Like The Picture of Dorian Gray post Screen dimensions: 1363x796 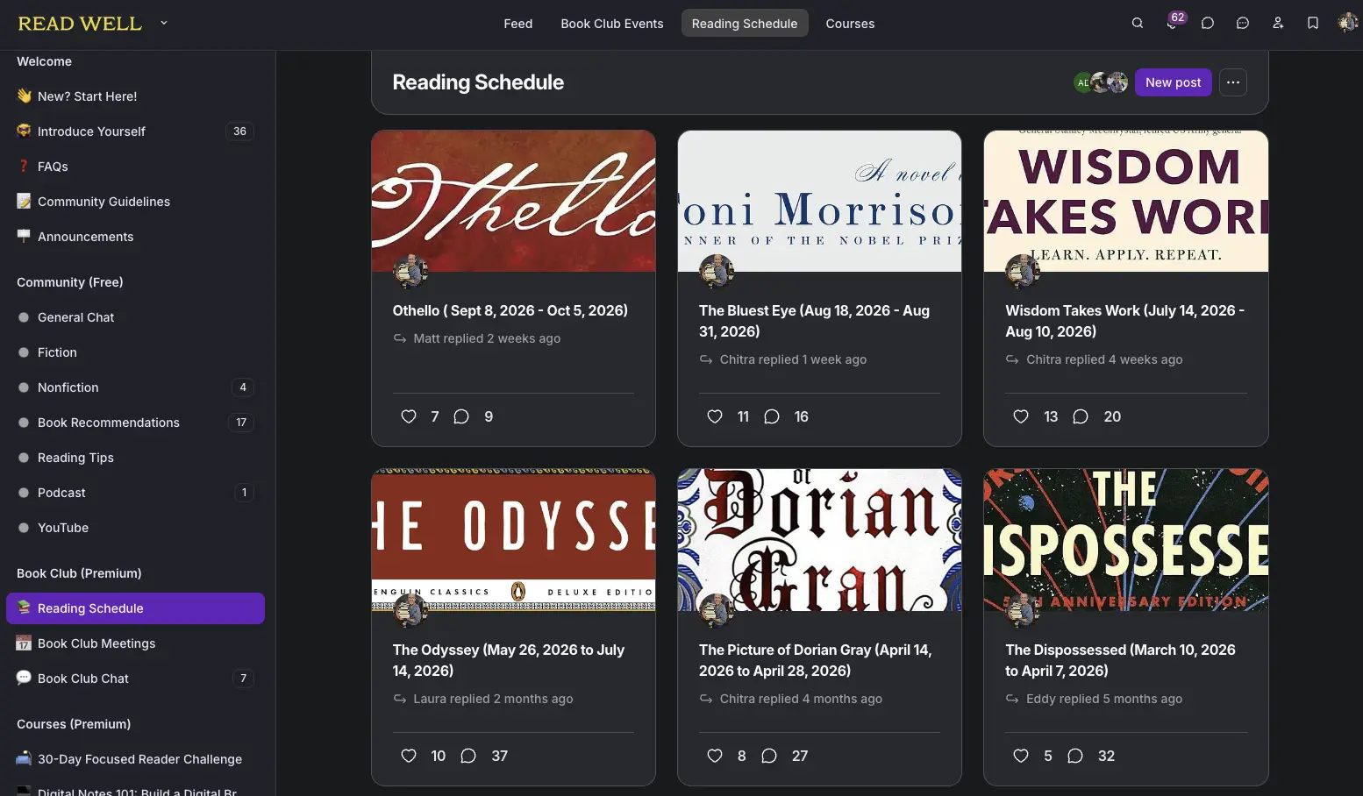click(x=715, y=756)
